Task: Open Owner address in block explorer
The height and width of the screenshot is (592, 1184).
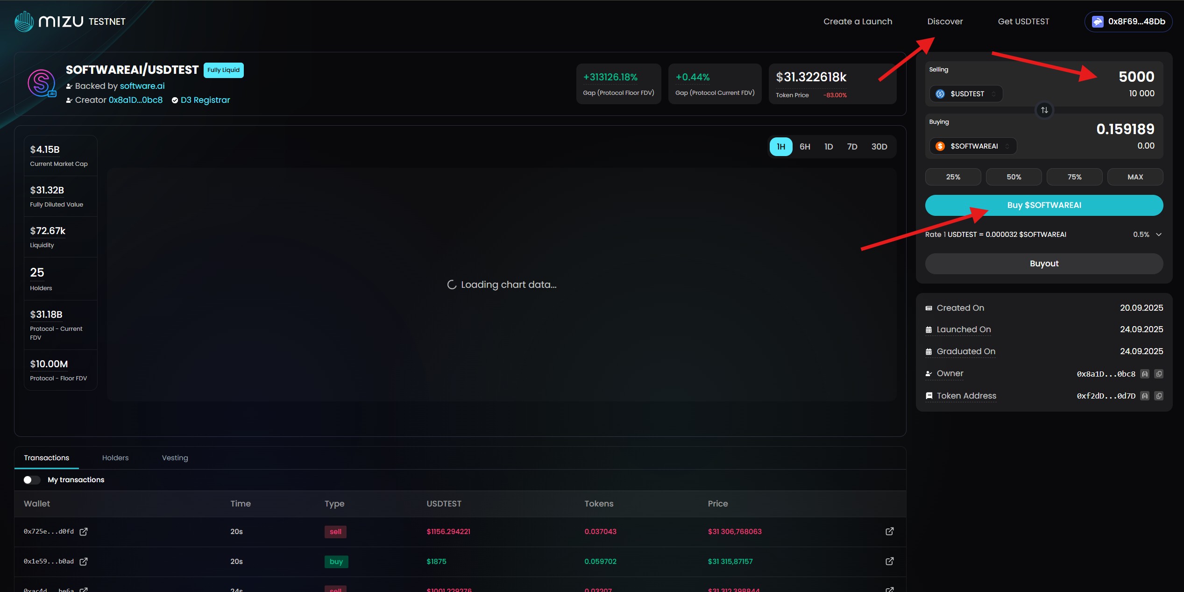Action: (1145, 374)
